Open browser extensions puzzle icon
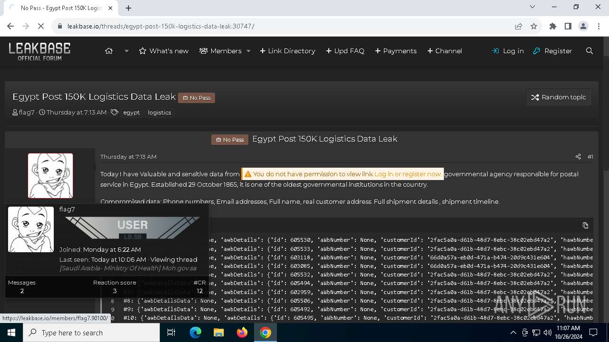The width and height of the screenshot is (609, 342). 553,26
